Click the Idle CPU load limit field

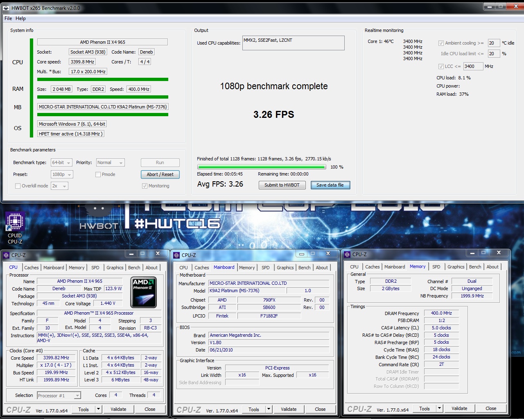coord(494,54)
